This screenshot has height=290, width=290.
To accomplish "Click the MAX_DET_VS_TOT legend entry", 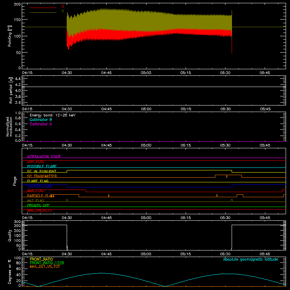I will coord(45,266).
